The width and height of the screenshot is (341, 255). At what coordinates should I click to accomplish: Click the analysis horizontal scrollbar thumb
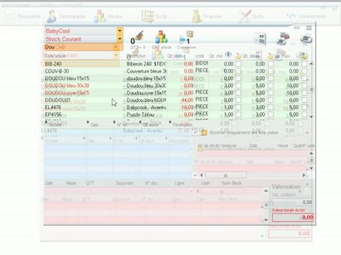coord(226,175)
